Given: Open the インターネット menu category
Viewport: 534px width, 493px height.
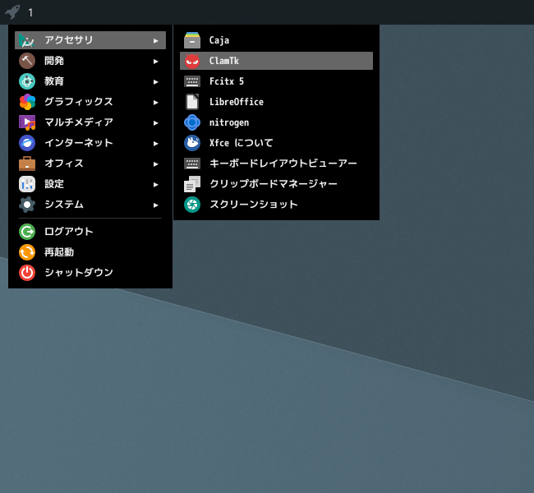Looking at the screenshot, I should (x=90, y=143).
